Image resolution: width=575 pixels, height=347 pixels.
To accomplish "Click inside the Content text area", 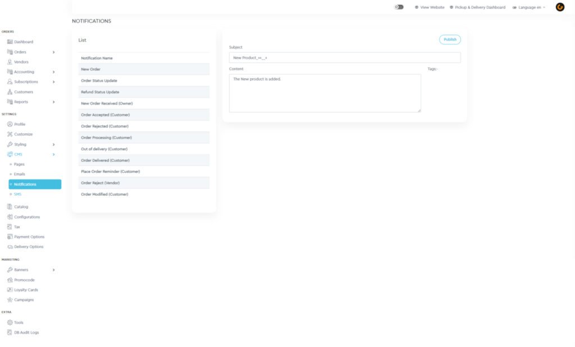I will click(325, 93).
